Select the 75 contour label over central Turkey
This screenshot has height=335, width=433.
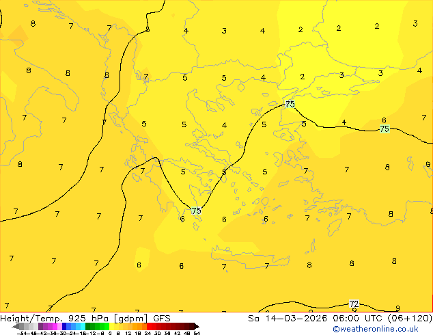coord(385,129)
